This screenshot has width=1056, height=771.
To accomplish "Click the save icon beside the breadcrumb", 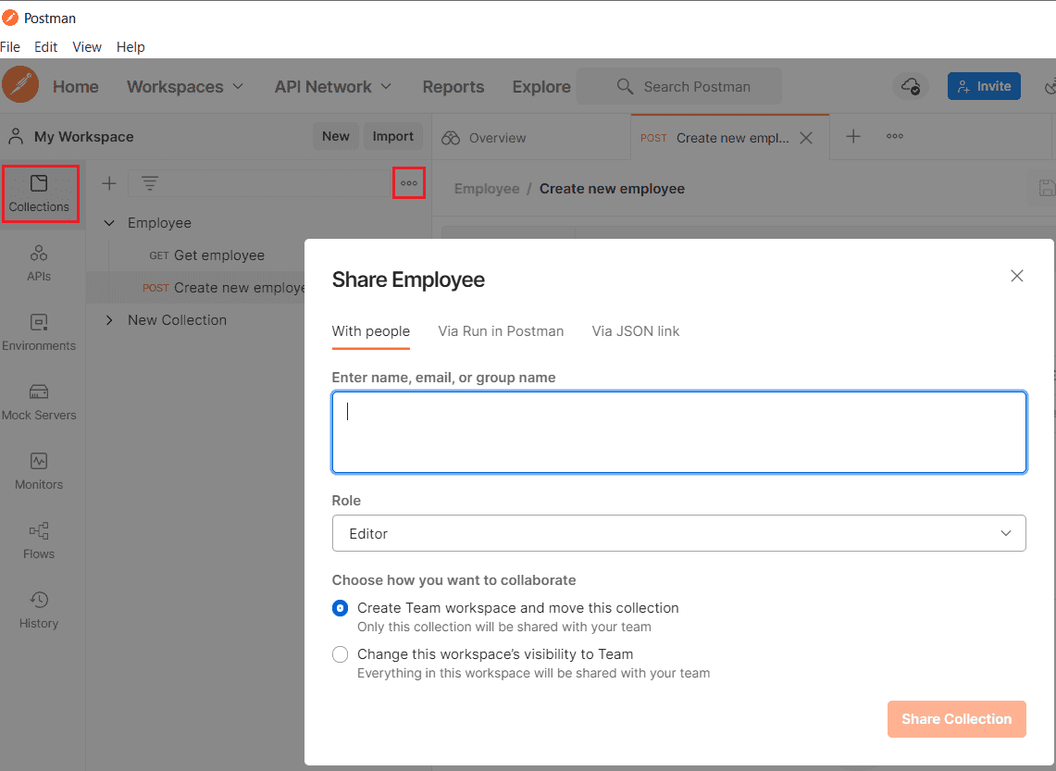I will point(1047,189).
